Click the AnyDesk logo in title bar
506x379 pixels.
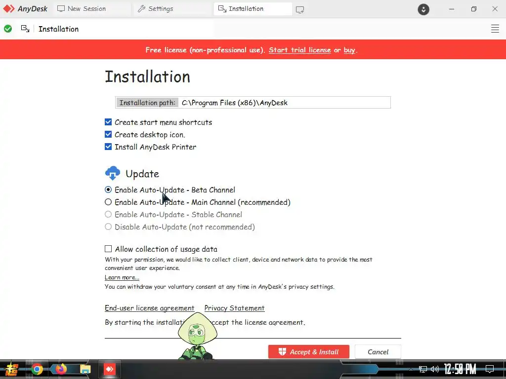click(x=25, y=9)
